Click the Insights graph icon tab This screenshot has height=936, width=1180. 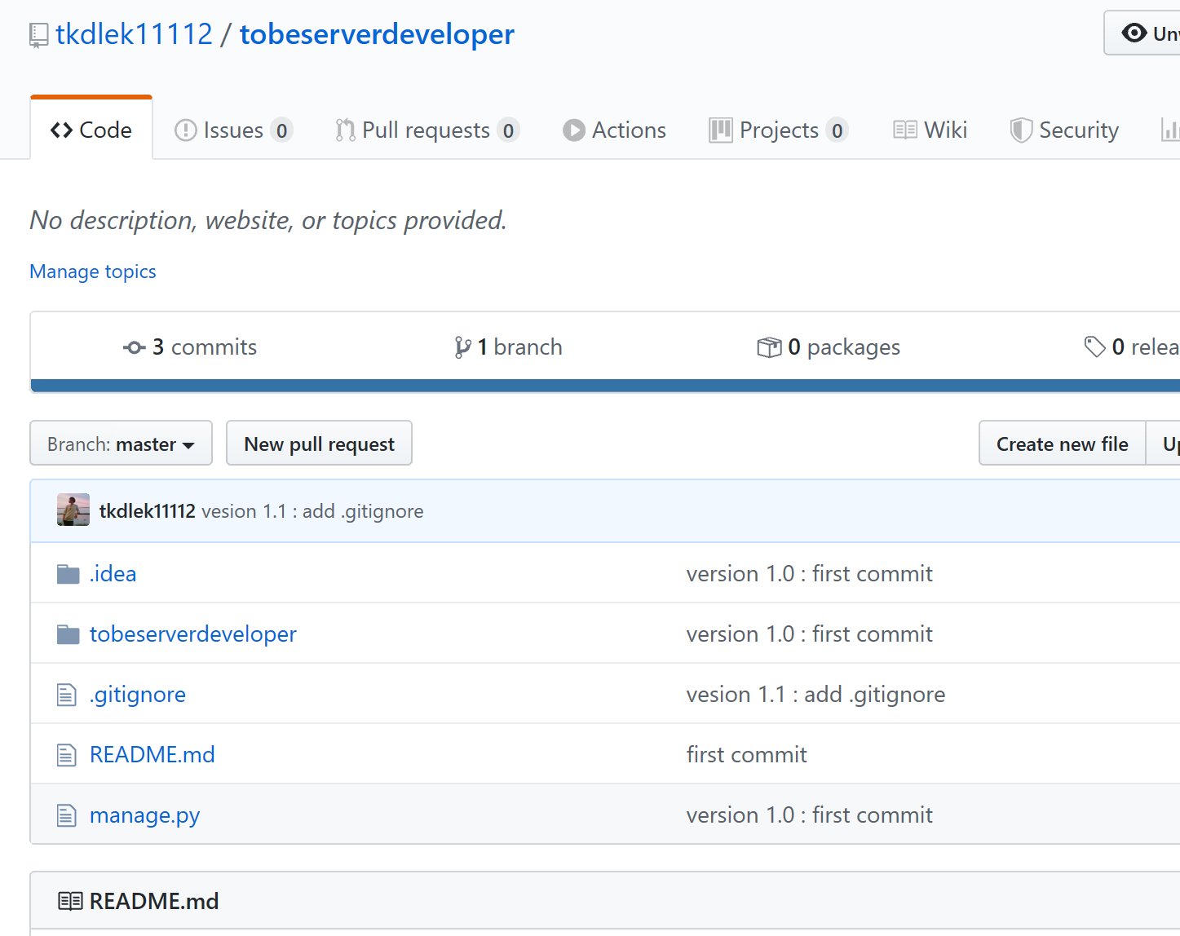tap(1170, 130)
